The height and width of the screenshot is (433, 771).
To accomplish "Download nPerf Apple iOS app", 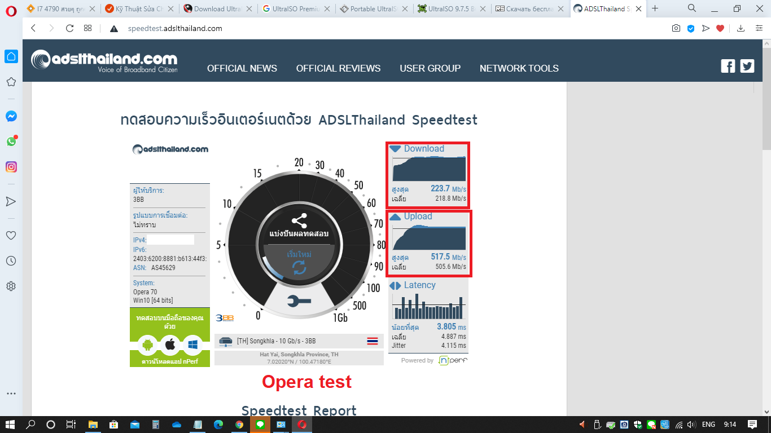I will pyautogui.click(x=170, y=344).
